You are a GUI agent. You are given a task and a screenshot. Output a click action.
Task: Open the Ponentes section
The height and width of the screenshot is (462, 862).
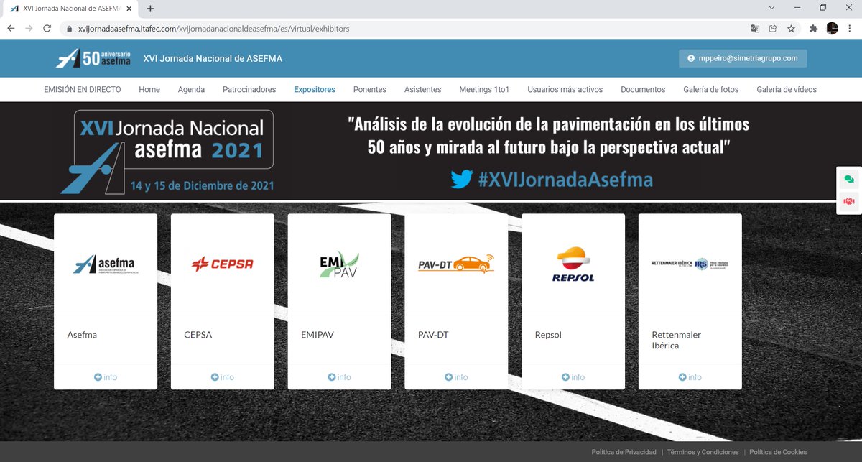coord(370,90)
